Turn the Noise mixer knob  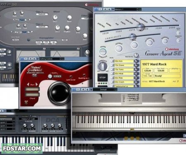(x=69, y=18)
